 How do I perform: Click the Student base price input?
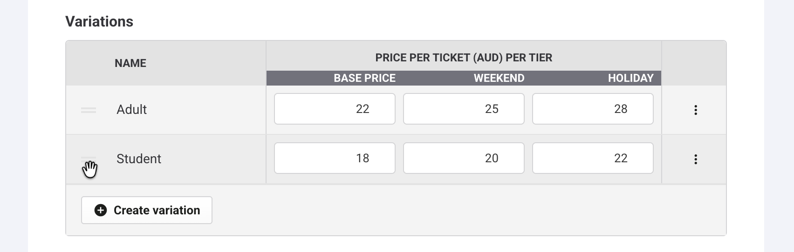[x=335, y=159]
